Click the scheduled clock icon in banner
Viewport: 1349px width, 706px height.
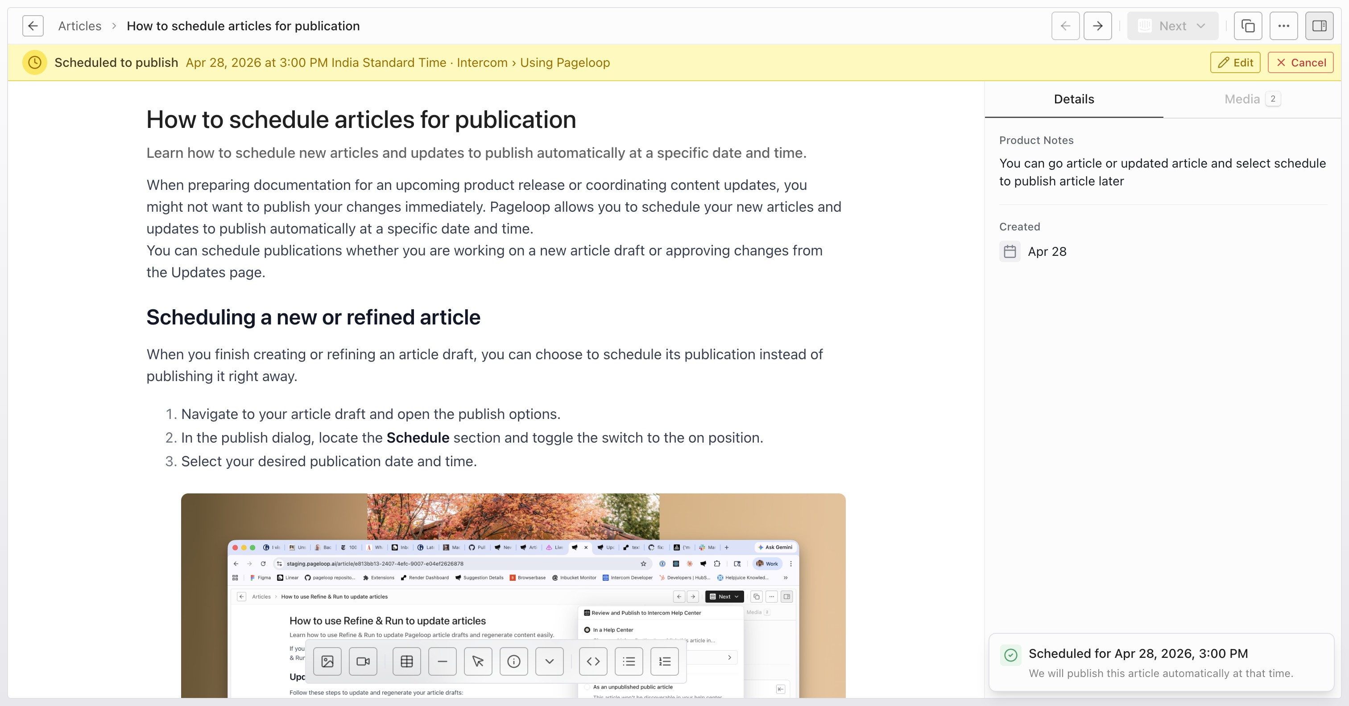34,63
